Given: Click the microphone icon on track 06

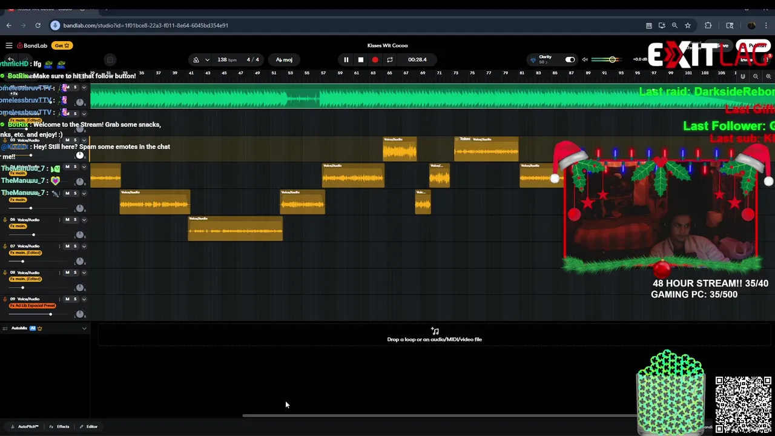Looking at the screenshot, I should pyautogui.click(x=5, y=220).
